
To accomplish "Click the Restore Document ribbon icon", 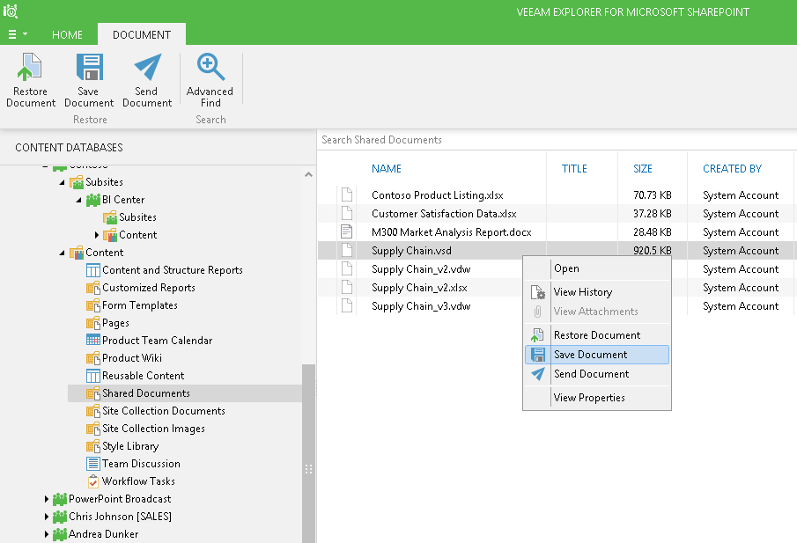I will [x=30, y=67].
